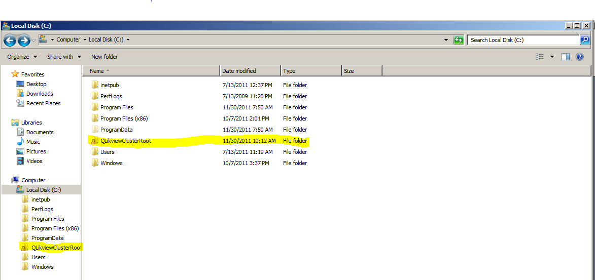Screen dimensions: 595x280
Task: Click the Change your view icon
Action: [x=540, y=56]
